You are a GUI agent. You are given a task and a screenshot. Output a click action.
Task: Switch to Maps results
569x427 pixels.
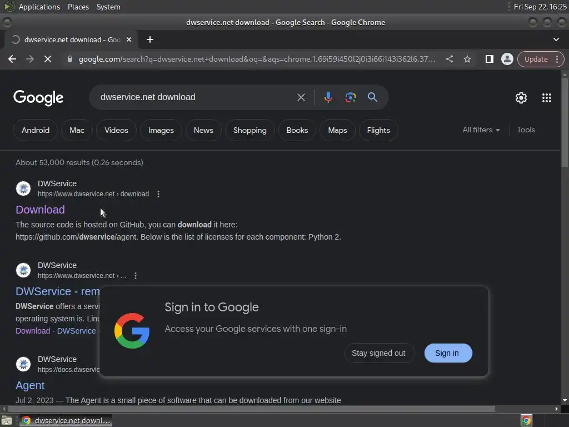pyautogui.click(x=337, y=130)
